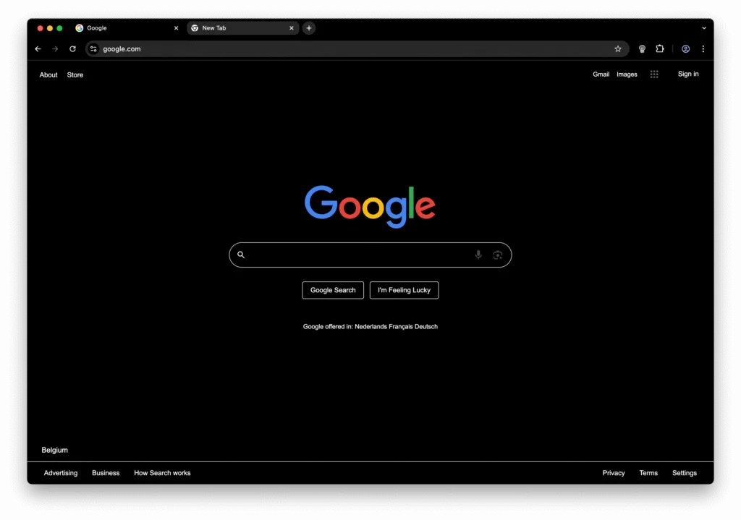Search by image using camera icon
741x520 pixels.
(x=498, y=255)
